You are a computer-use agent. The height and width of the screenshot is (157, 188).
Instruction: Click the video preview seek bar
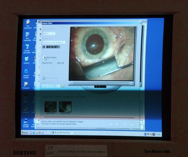(x=101, y=83)
